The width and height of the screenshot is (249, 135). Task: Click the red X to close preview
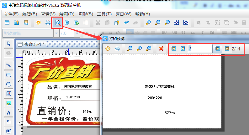161,49
